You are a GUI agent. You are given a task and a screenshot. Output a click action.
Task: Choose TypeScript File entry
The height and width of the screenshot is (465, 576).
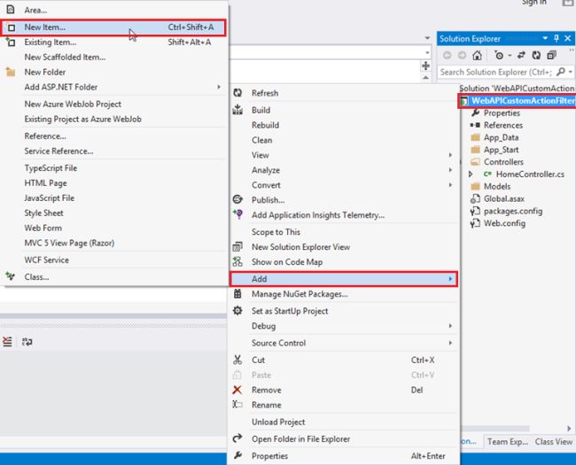tap(113, 168)
